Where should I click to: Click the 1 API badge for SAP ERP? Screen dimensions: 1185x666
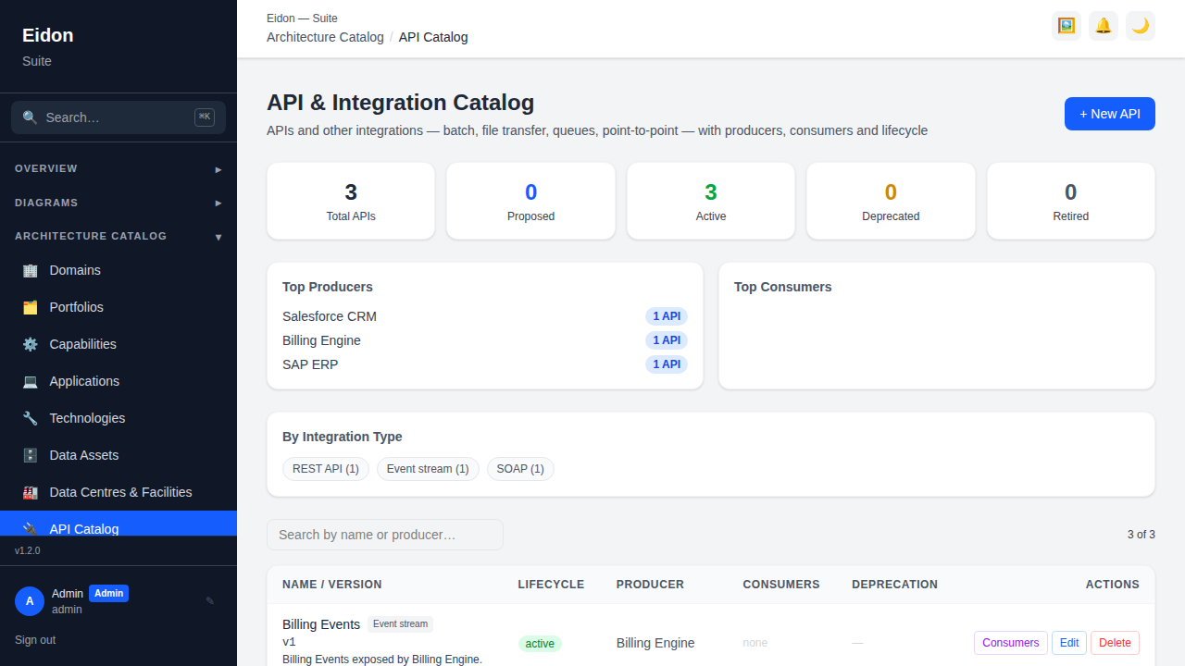667,364
